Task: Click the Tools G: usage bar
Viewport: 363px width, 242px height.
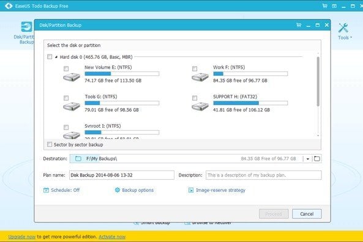Action: click(122, 103)
